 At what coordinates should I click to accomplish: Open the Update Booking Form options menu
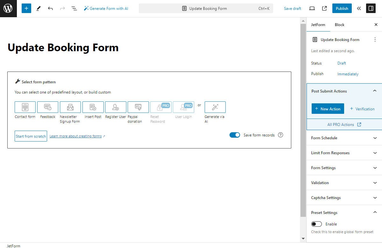(375, 39)
